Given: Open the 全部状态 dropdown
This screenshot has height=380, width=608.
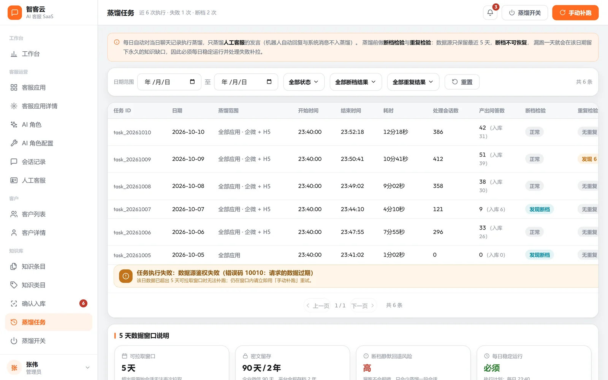Looking at the screenshot, I should [304, 82].
